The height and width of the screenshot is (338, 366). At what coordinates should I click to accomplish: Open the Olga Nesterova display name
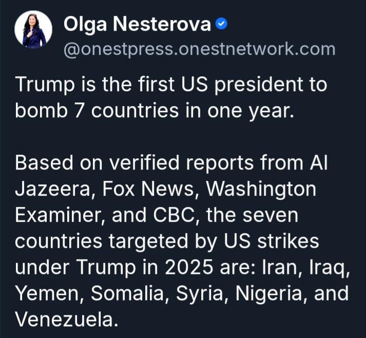137,23
